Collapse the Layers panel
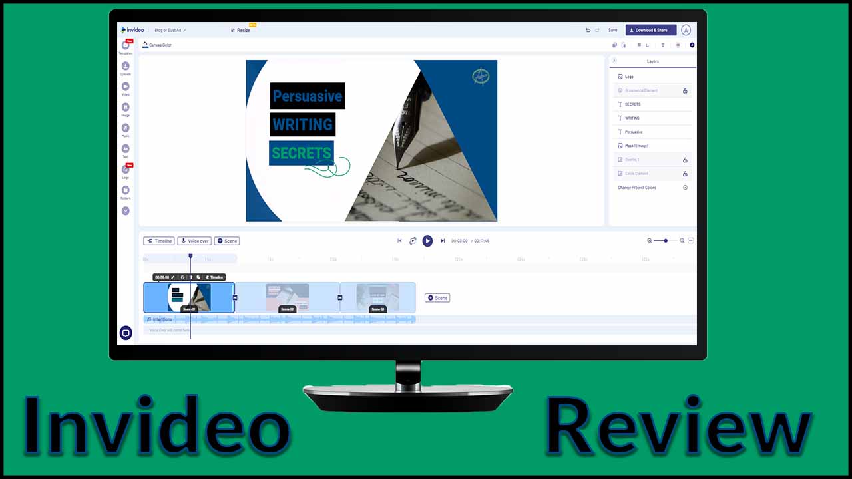The width and height of the screenshot is (852, 479). coord(616,61)
